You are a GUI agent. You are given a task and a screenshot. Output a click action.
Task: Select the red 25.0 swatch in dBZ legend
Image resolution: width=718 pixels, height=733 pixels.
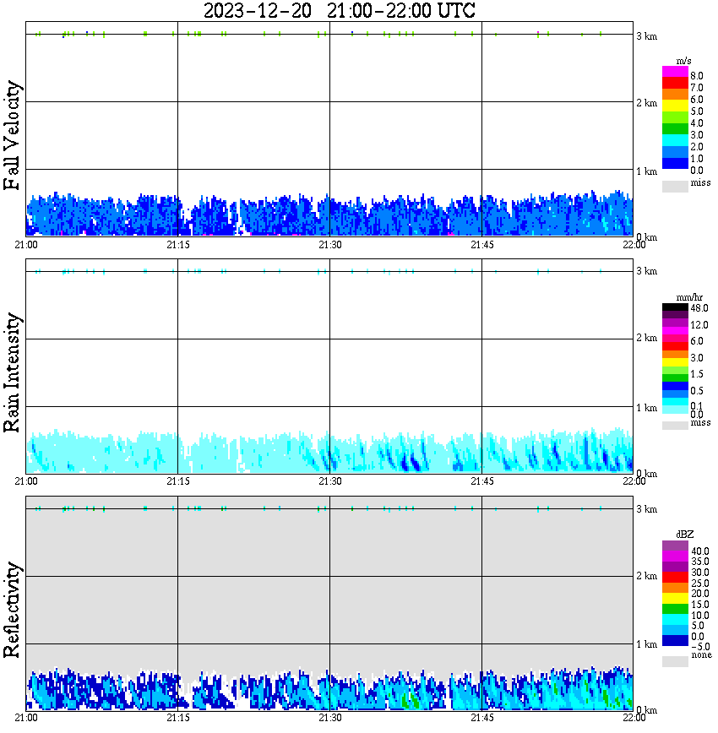676,578
